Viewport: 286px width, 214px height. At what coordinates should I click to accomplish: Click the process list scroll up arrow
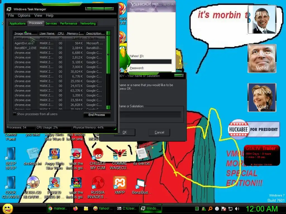pyautogui.click(x=108, y=33)
